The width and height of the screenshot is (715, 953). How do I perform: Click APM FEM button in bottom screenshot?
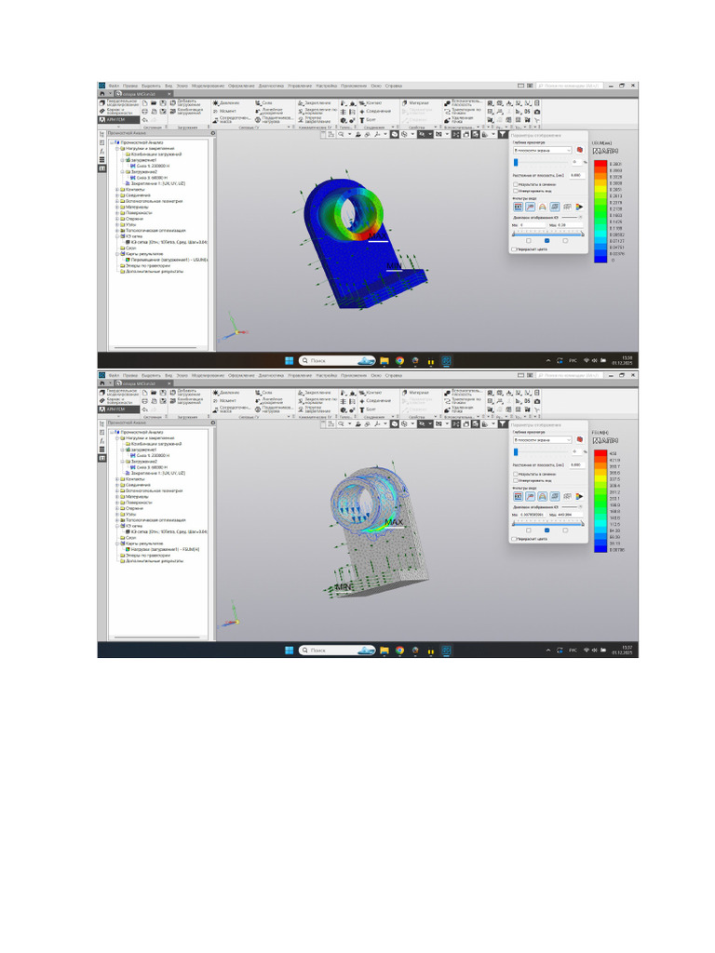pos(119,409)
